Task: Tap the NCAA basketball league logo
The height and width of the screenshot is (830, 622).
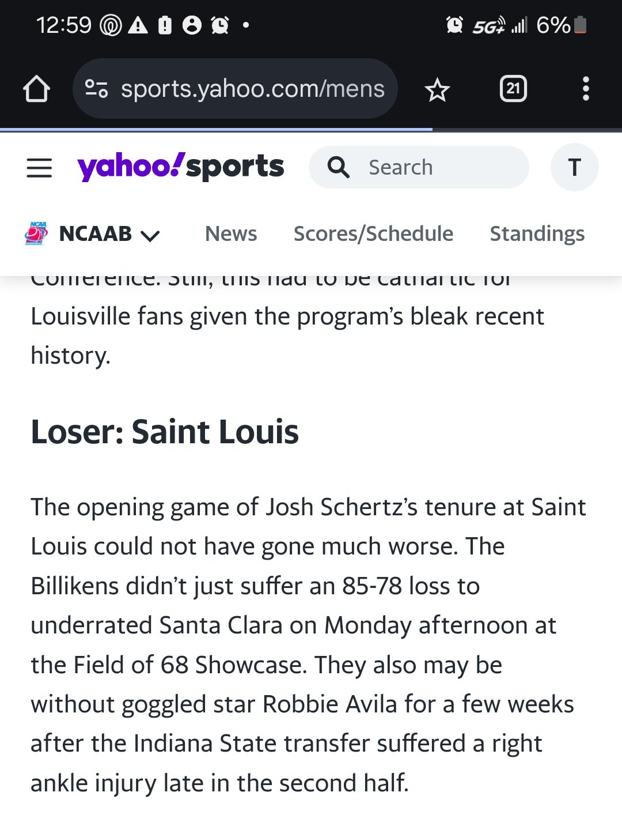Action: (x=36, y=233)
